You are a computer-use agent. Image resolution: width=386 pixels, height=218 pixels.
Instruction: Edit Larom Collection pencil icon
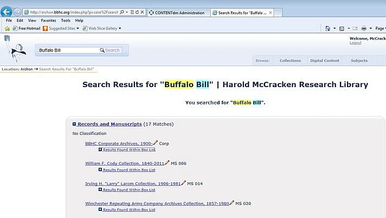[x=184, y=183]
